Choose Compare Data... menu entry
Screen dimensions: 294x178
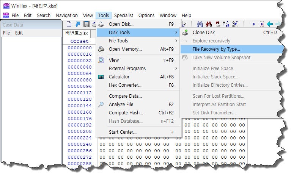[138, 96]
